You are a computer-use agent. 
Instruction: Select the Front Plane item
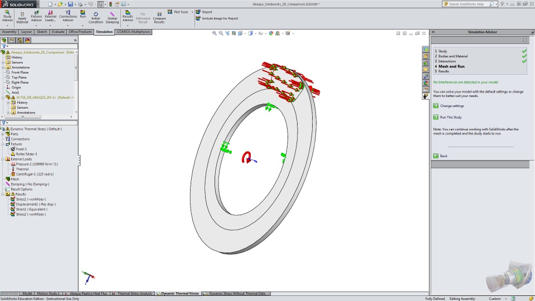(x=20, y=72)
